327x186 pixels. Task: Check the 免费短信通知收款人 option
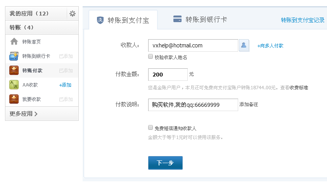[x=151, y=127]
